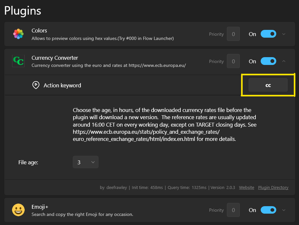Screen dimensions: 299x225
Task: Expand the Emoji+ plugin settings chevron
Action: (x=284, y=210)
